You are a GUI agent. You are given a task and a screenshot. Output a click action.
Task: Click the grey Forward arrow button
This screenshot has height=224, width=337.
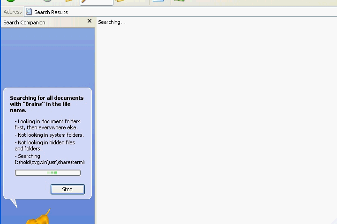point(47,1)
